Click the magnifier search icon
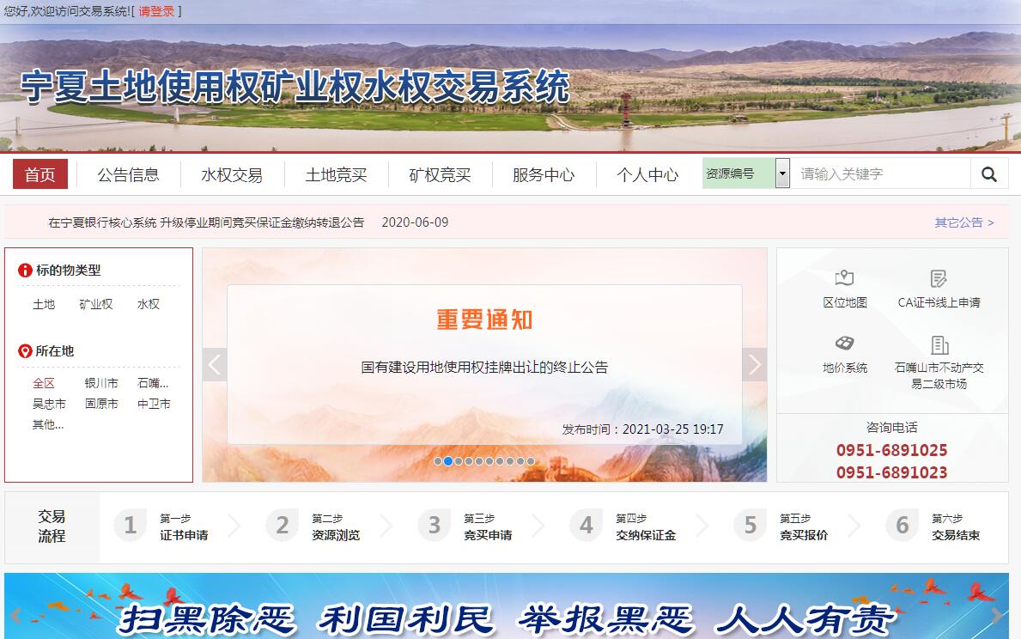 click(989, 174)
